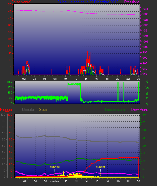Click the 12 hour tick on the wind graph
The width and height of the screenshot is (157, 186).
tap(76, 79)
